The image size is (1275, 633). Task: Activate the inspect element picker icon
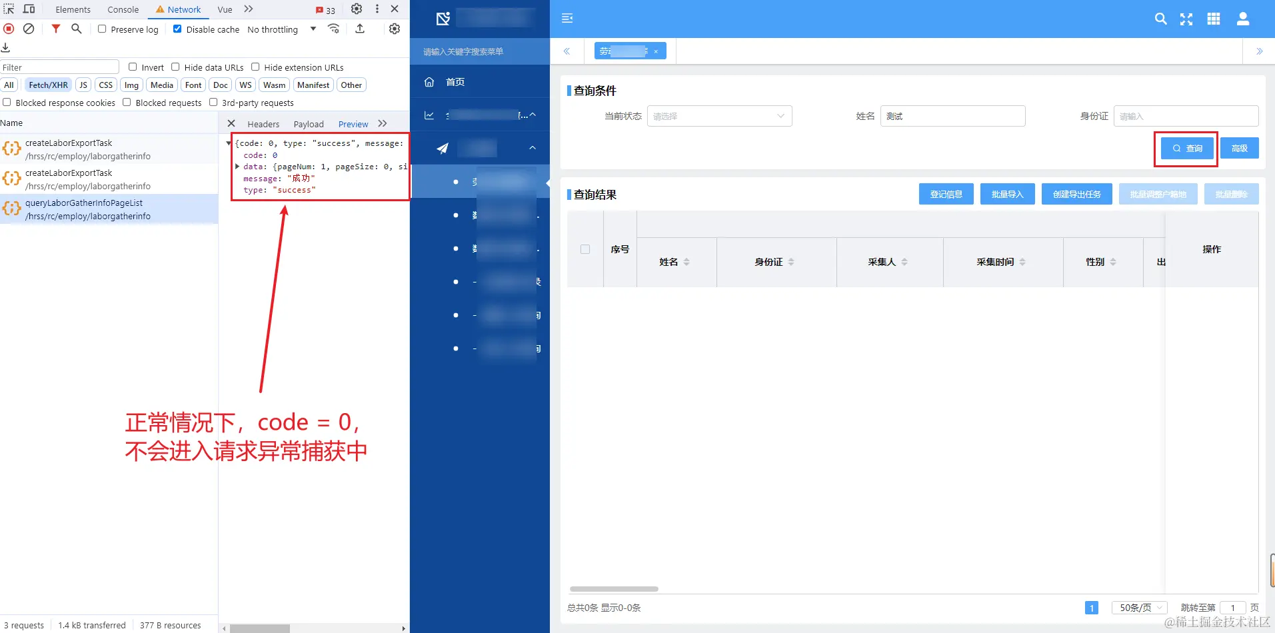[x=9, y=9]
